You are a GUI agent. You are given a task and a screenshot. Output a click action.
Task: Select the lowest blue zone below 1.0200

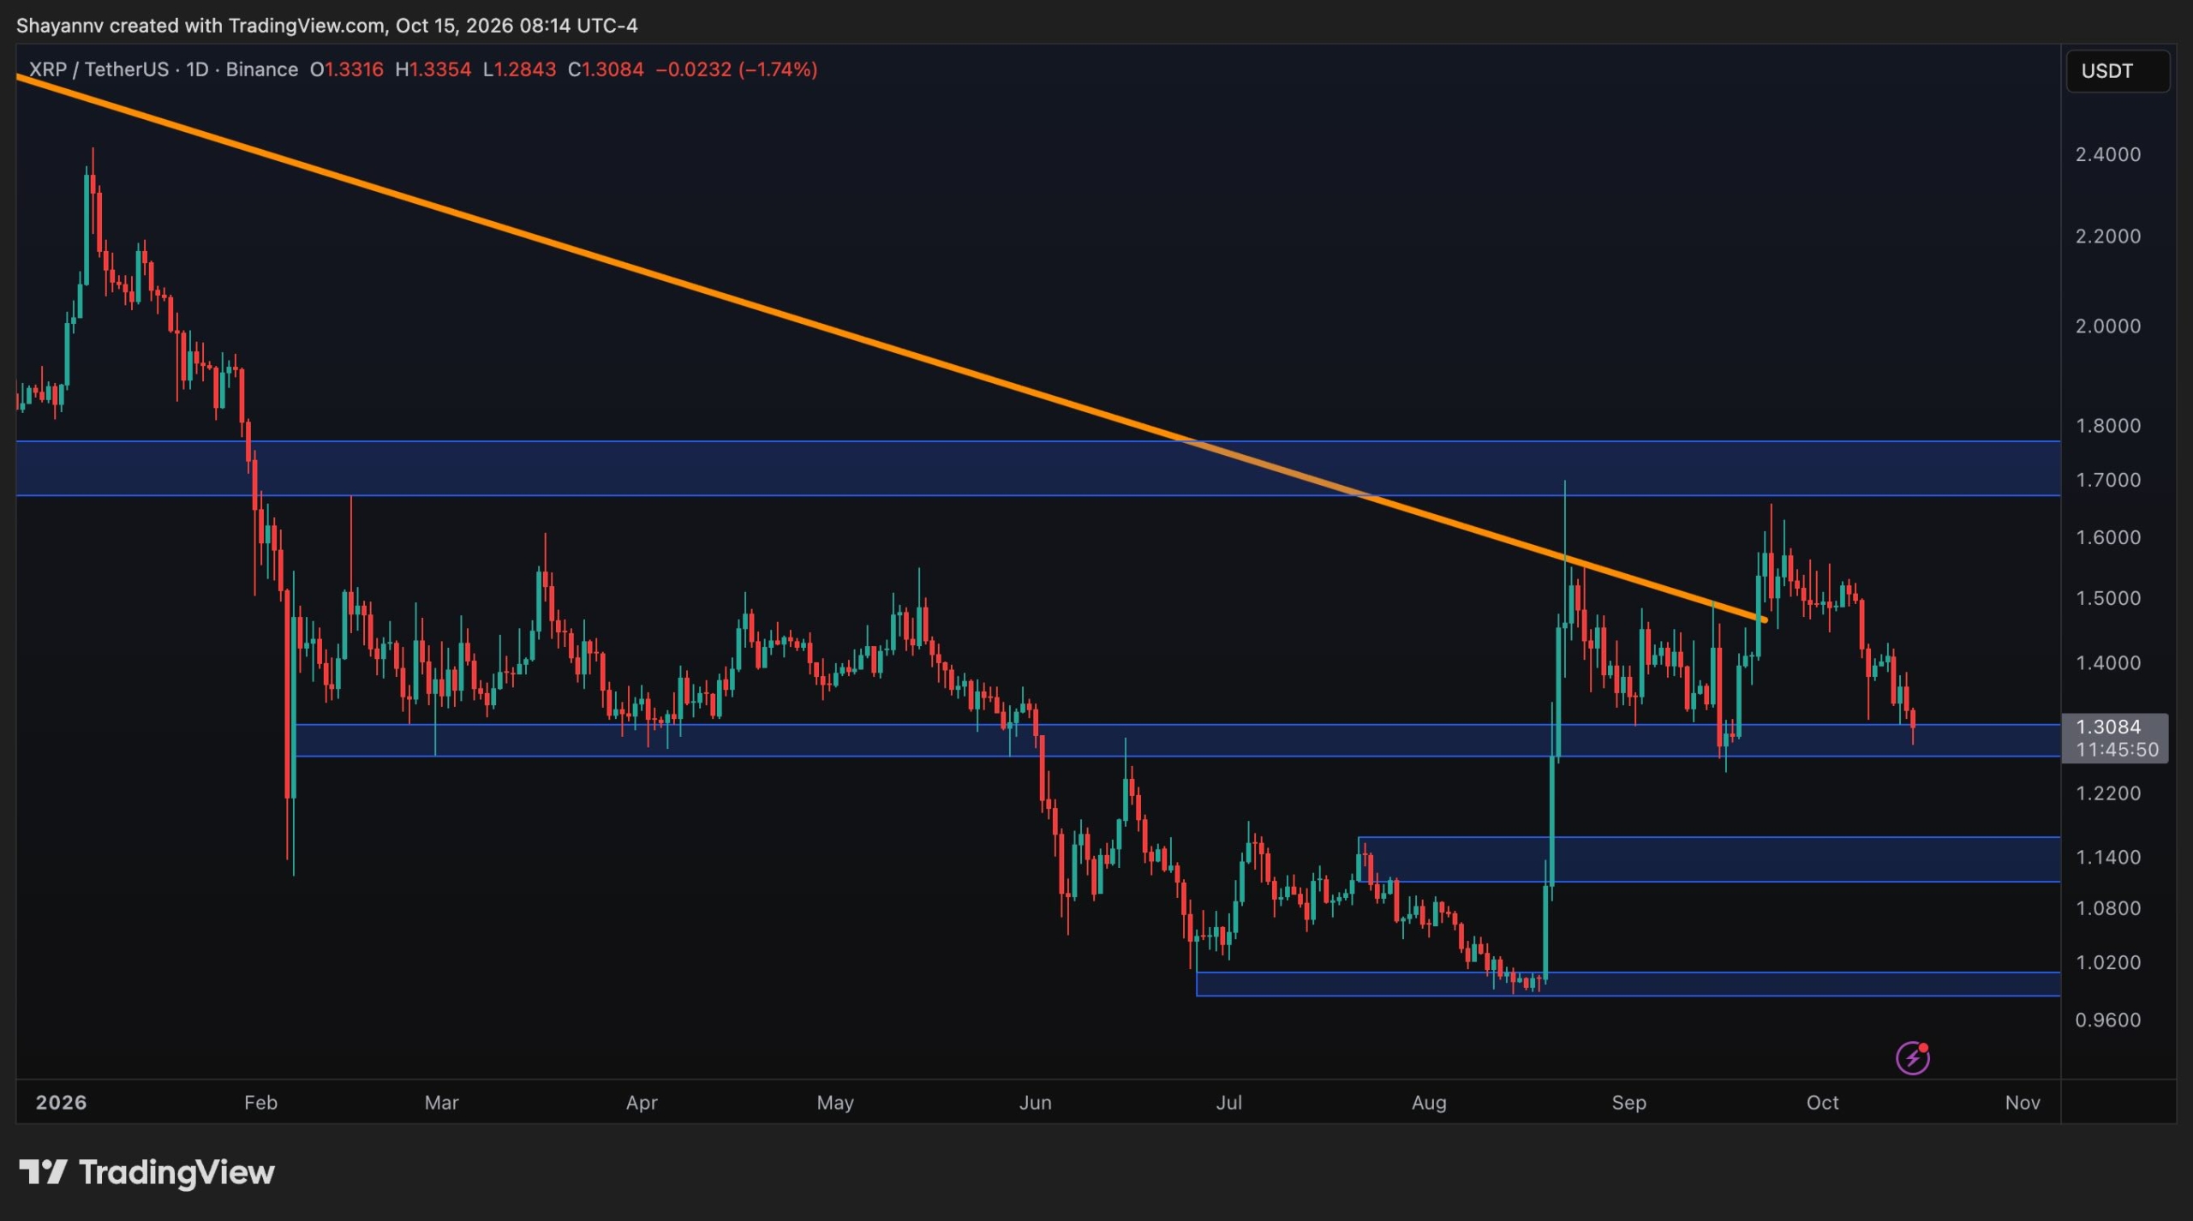pos(1628,984)
